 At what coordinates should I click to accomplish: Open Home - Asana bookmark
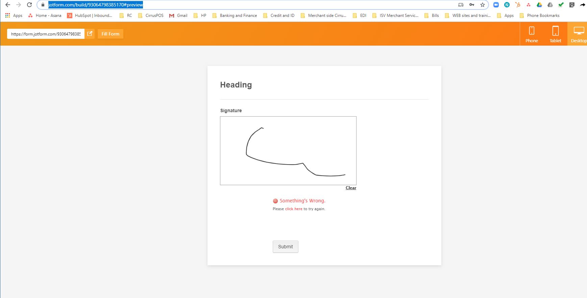[x=45, y=16]
